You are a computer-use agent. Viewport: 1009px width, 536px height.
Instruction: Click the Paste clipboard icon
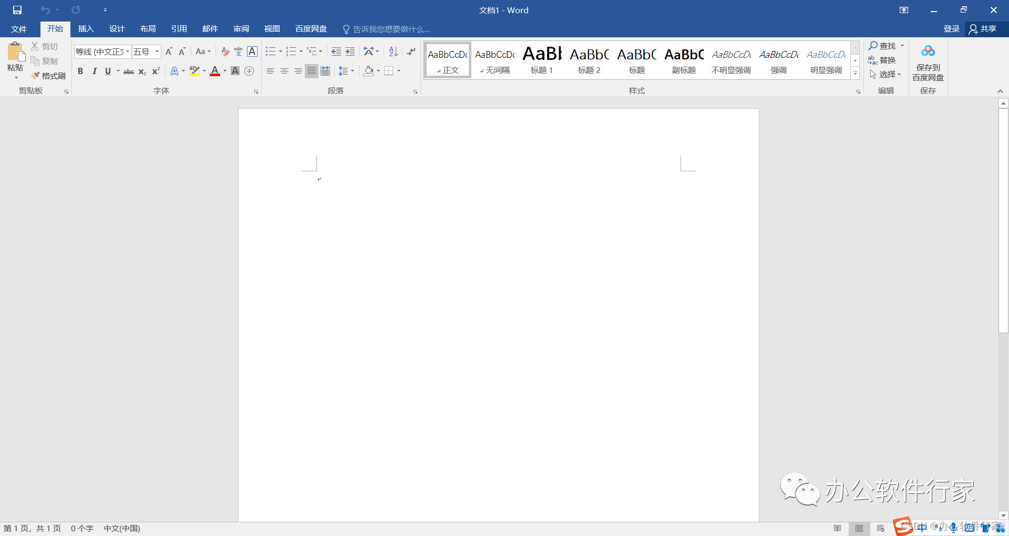coord(16,52)
